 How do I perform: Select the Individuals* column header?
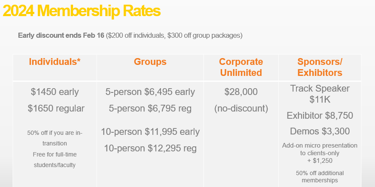pos(55,62)
